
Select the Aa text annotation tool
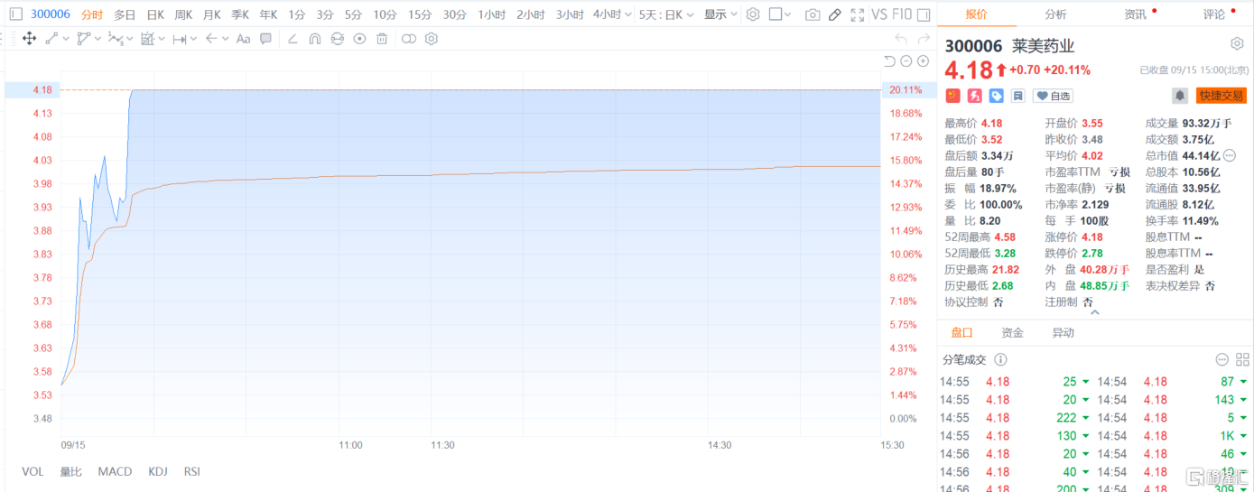pos(243,39)
